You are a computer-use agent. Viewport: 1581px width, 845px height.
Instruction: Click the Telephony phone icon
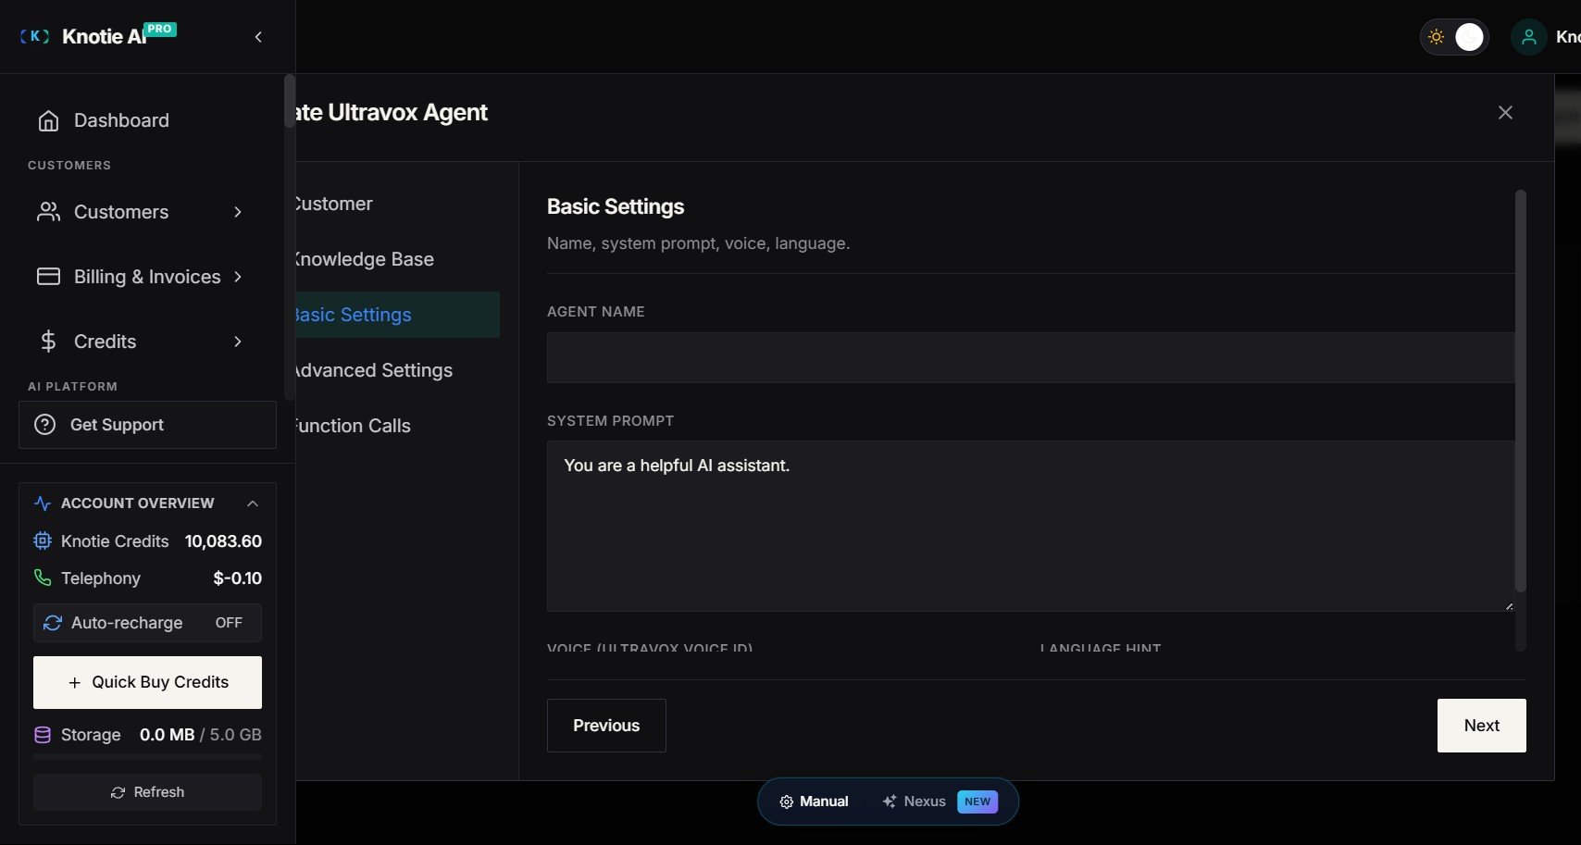tap(43, 578)
